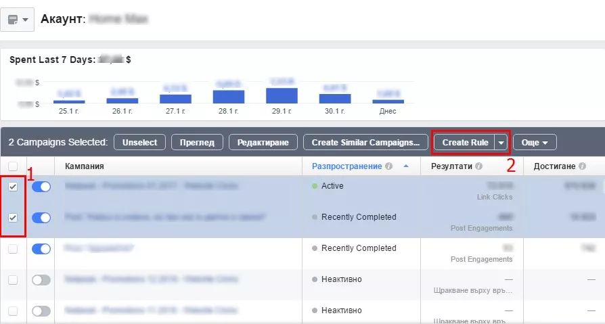
Task: Click the Active delivery status text
Action: [x=332, y=186]
